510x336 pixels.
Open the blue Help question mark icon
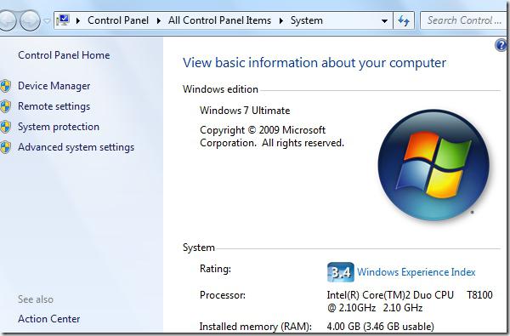pos(501,45)
